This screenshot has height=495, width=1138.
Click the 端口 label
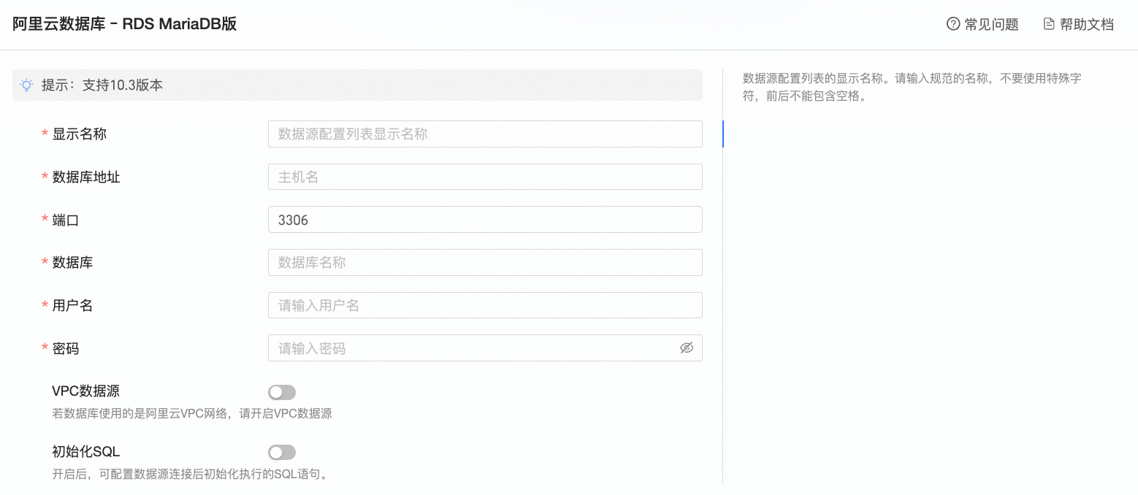66,220
